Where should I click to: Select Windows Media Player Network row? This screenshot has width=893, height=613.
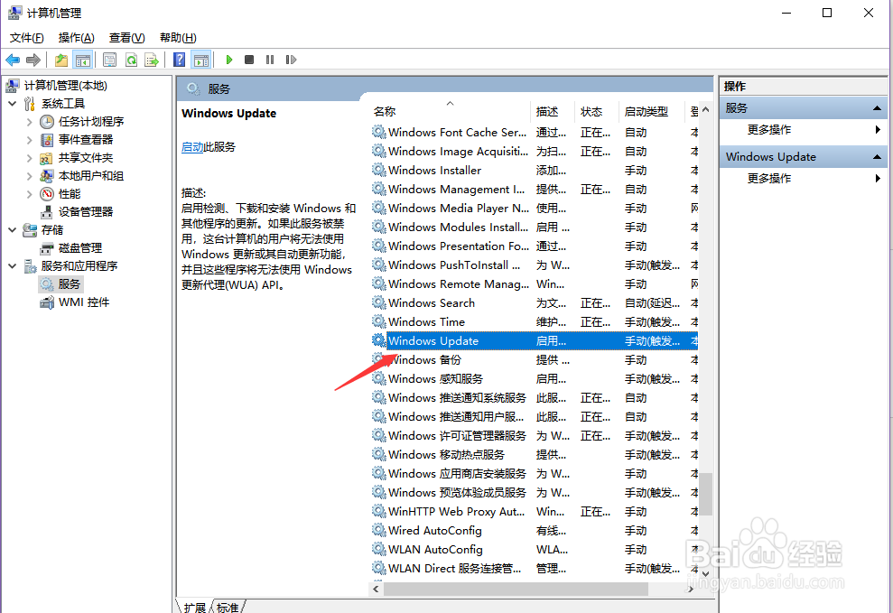pos(534,209)
